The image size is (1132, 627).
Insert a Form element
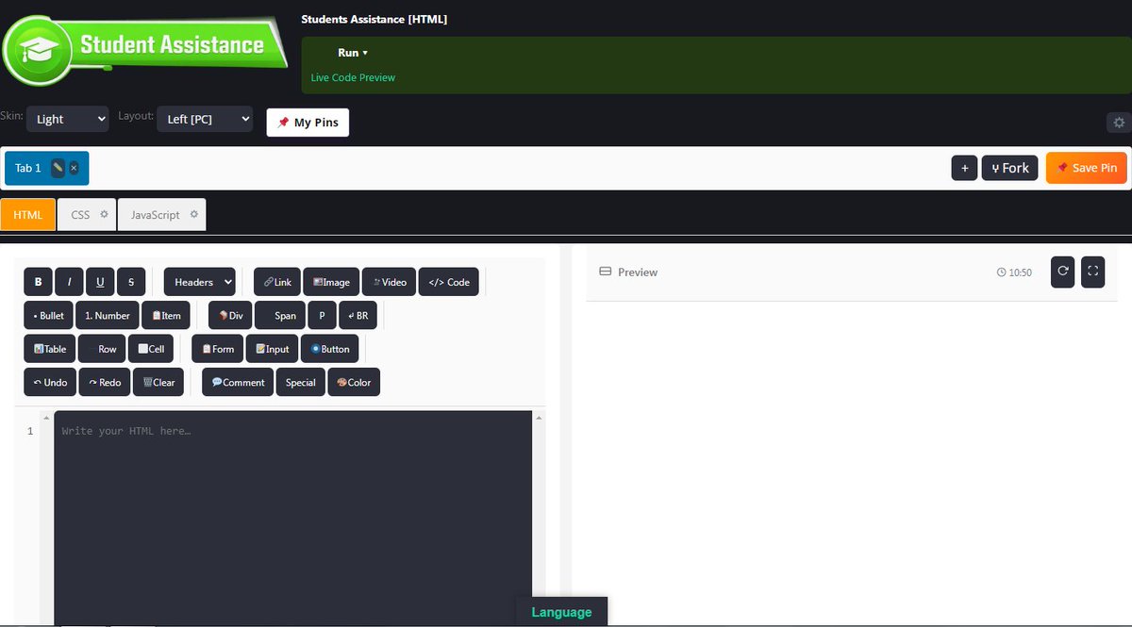218,349
